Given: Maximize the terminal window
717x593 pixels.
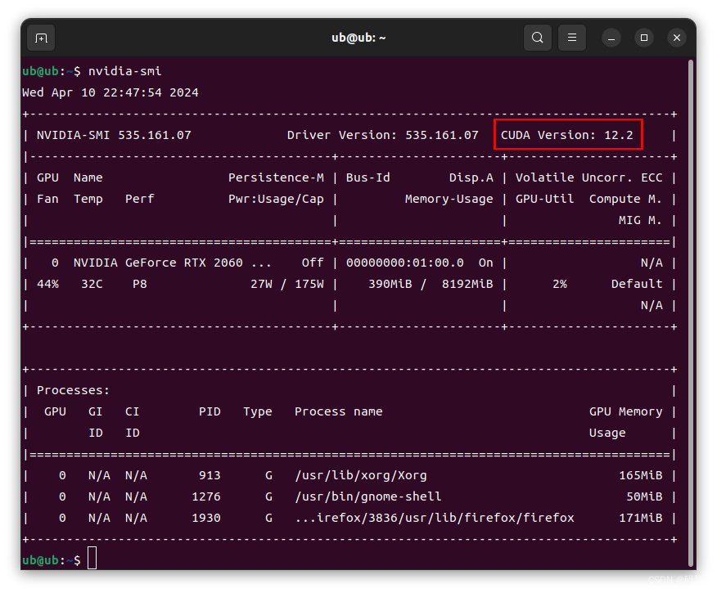Looking at the screenshot, I should (x=644, y=38).
